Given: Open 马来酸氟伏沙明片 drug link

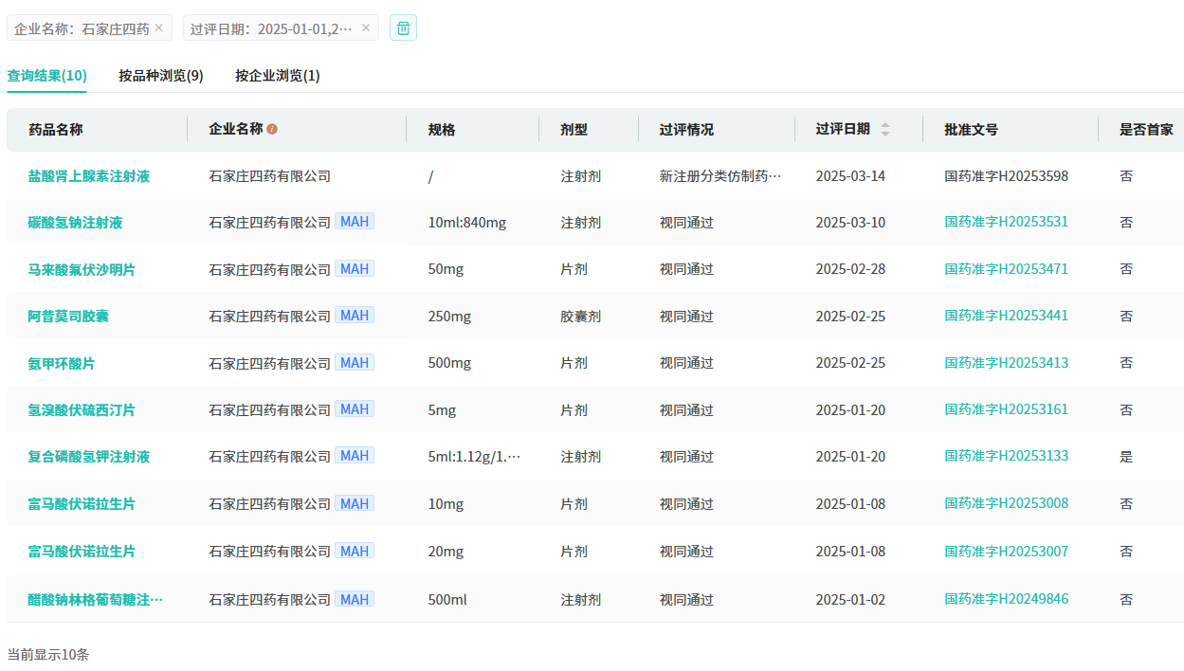Looking at the screenshot, I should click(x=82, y=269).
